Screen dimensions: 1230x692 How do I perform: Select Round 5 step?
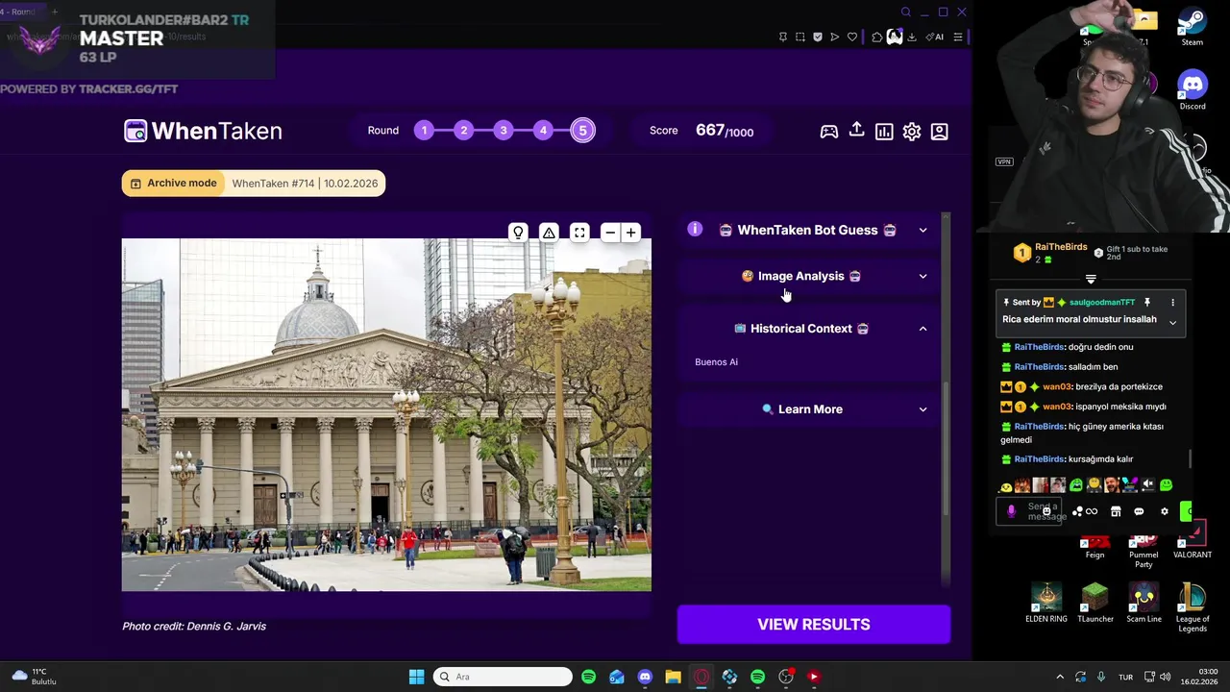click(x=582, y=131)
